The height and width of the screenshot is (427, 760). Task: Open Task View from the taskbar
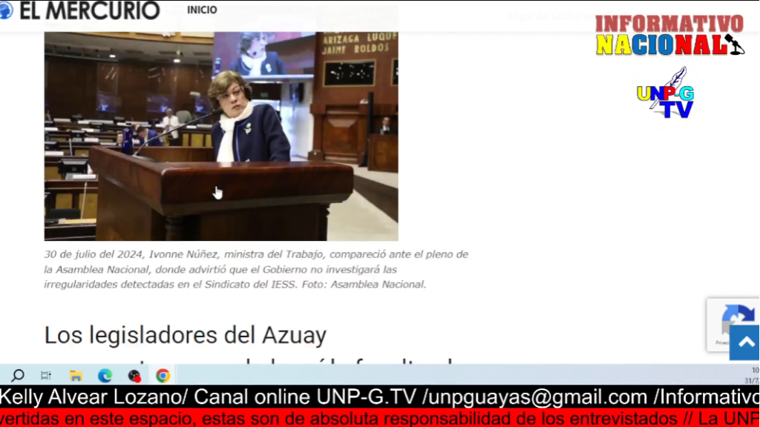(46, 375)
